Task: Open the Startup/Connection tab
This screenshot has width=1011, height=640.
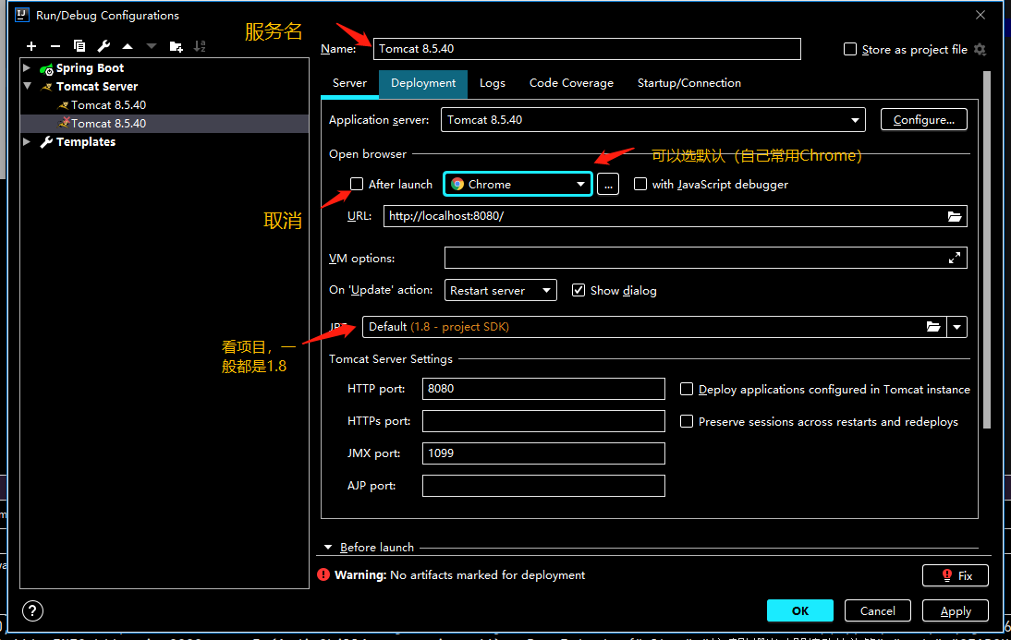Action: click(x=689, y=83)
